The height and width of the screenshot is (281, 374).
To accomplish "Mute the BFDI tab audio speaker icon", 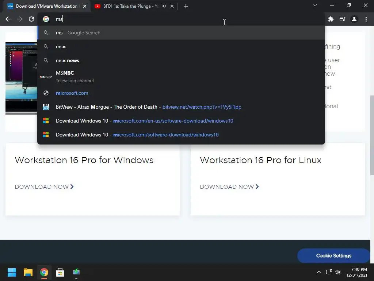I will tap(164, 6).
